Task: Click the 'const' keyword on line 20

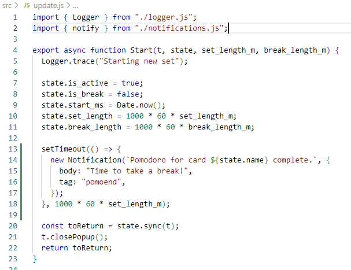Action: tap(53, 225)
